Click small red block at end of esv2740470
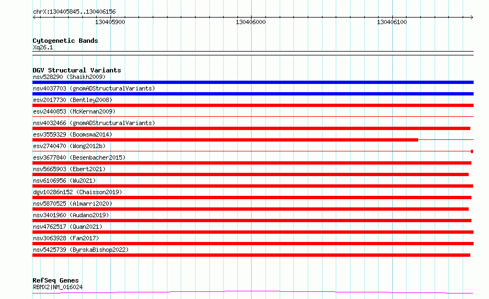Screen dimensions: 489x299 472,151
